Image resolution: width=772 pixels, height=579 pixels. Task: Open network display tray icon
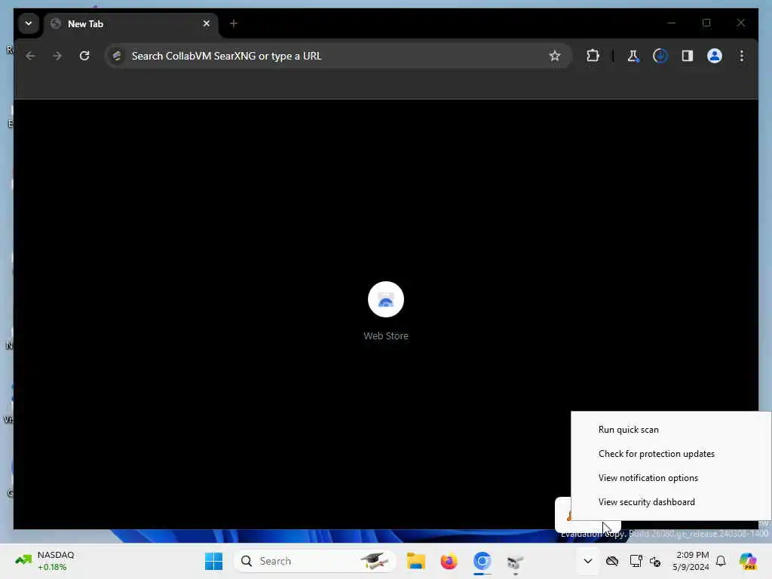click(x=636, y=561)
